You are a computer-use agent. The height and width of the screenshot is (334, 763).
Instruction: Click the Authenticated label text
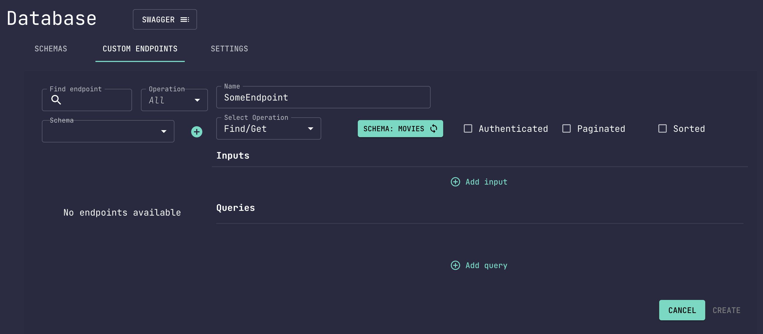coord(513,129)
